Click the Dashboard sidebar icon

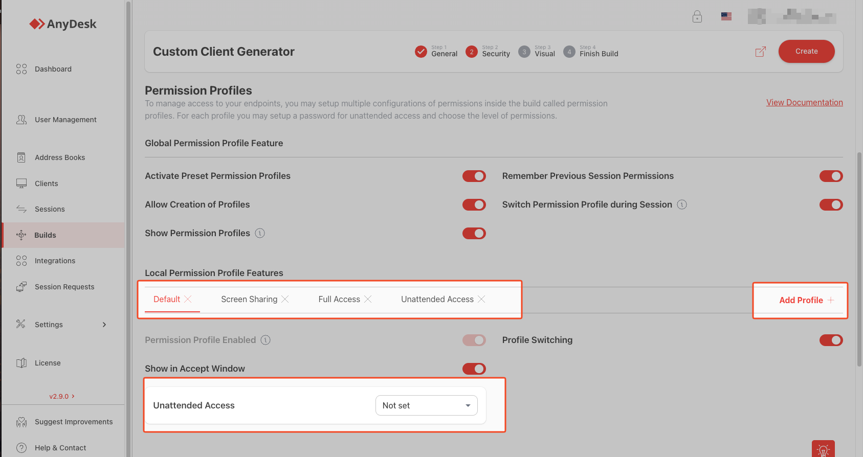pos(21,69)
